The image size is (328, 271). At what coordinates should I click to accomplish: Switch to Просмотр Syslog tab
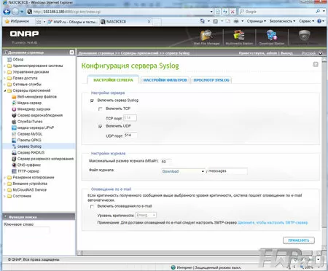click(211, 80)
